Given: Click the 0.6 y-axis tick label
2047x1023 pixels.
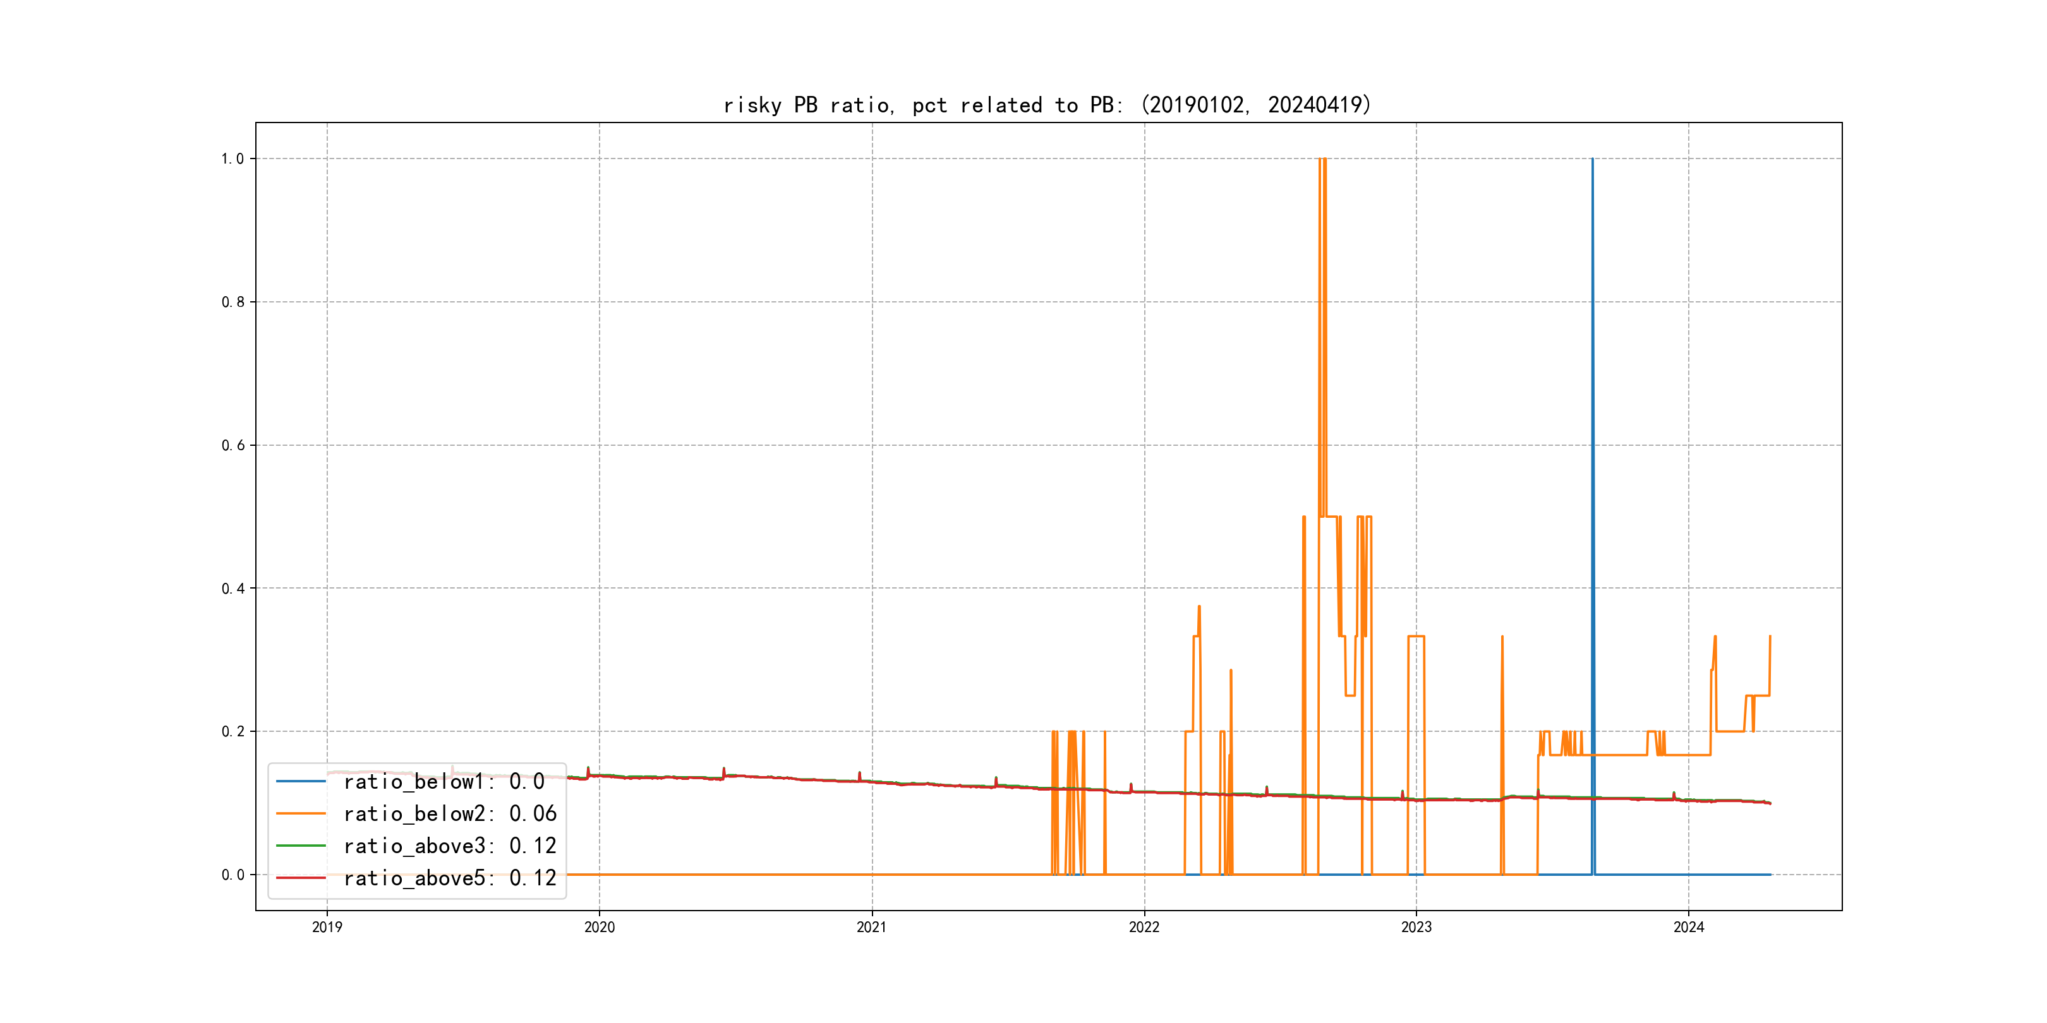Looking at the screenshot, I should 232,446.
